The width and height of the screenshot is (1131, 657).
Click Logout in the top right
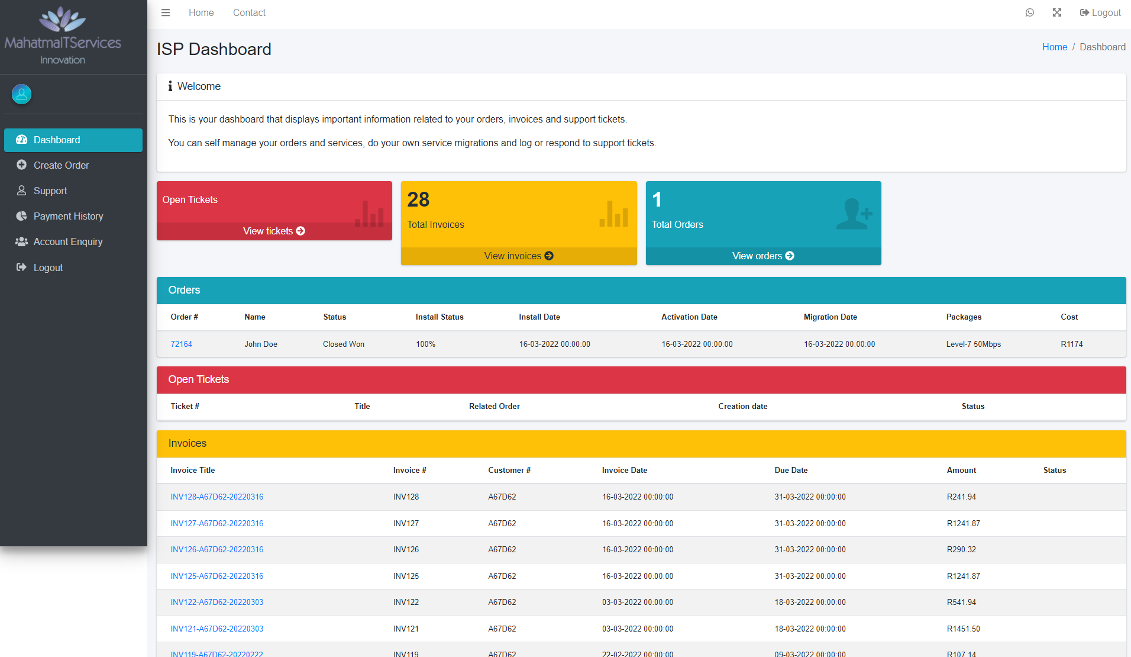tap(1100, 12)
